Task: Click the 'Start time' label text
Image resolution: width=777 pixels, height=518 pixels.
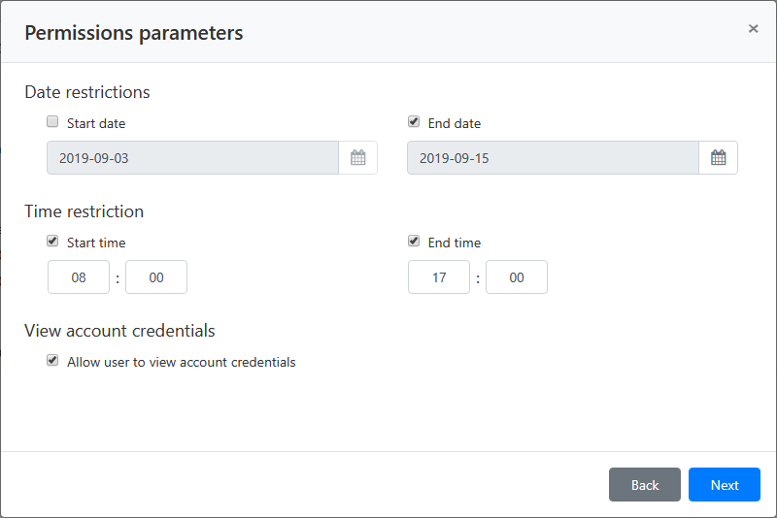Action: tap(96, 243)
